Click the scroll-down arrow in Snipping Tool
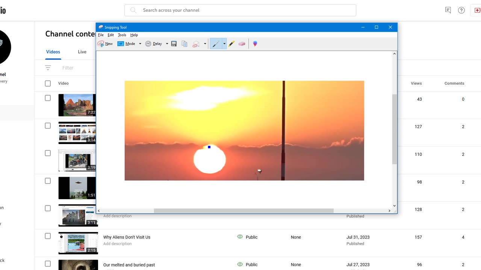Viewport: 481px width, 270px height. coord(394,205)
